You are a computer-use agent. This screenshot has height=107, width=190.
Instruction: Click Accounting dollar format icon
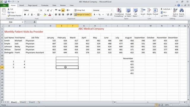94,15
